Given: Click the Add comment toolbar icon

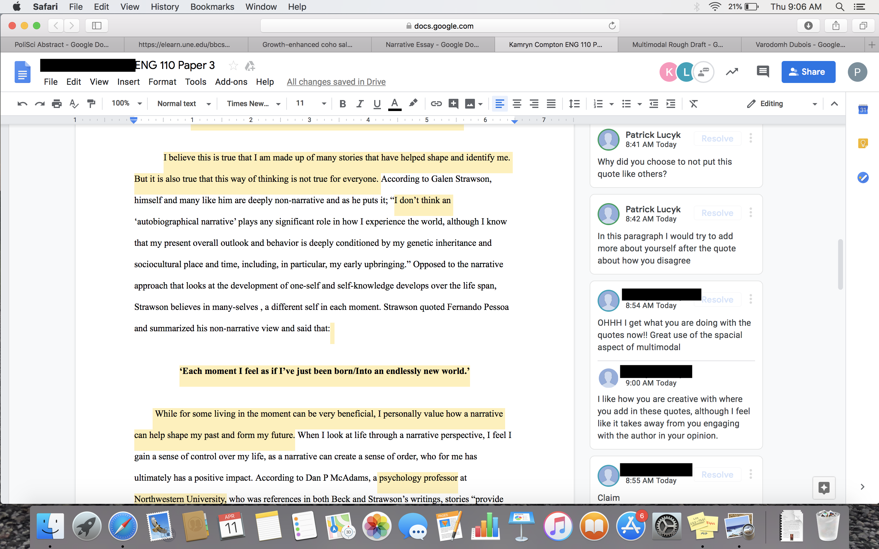Looking at the screenshot, I should [x=453, y=104].
